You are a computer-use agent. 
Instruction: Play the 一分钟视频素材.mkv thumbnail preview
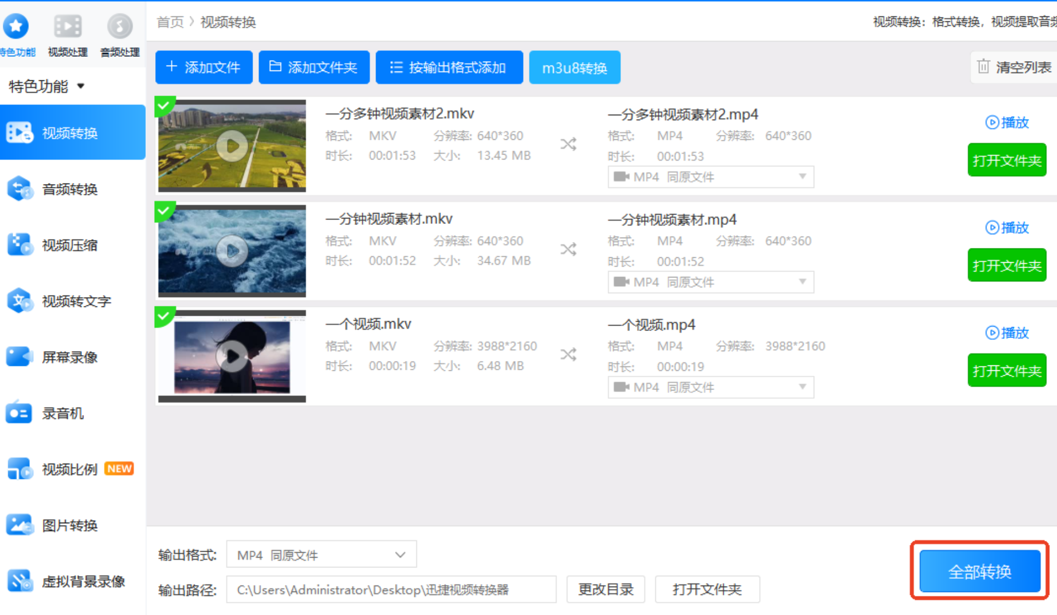[x=232, y=251]
